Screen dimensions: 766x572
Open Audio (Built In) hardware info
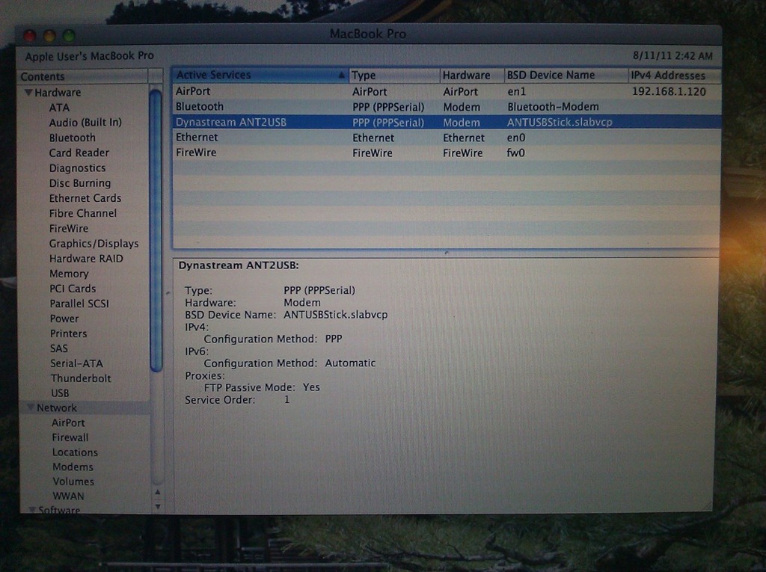(x=79, y=122)
